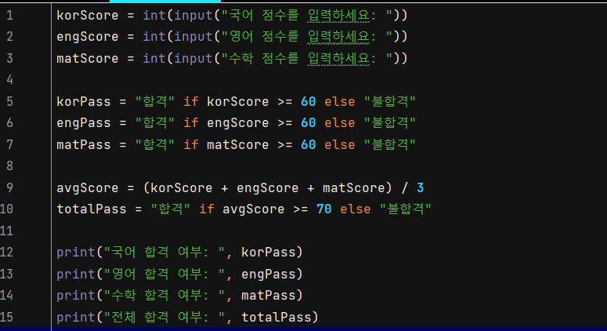Click engPass variable at start of line 6
Image resolution: width=607 pixels, height=331 pixels.
click(x=84, y=123)
